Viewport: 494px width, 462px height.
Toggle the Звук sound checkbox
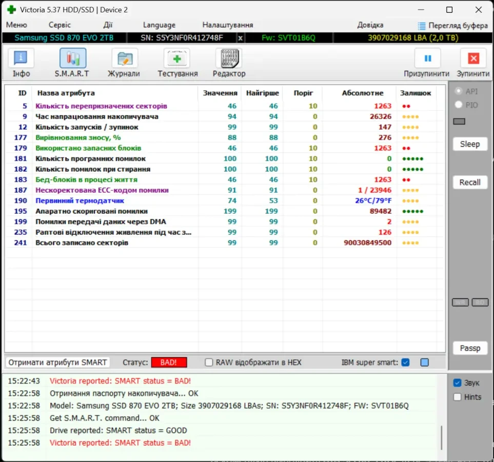(x=457, y=383)
